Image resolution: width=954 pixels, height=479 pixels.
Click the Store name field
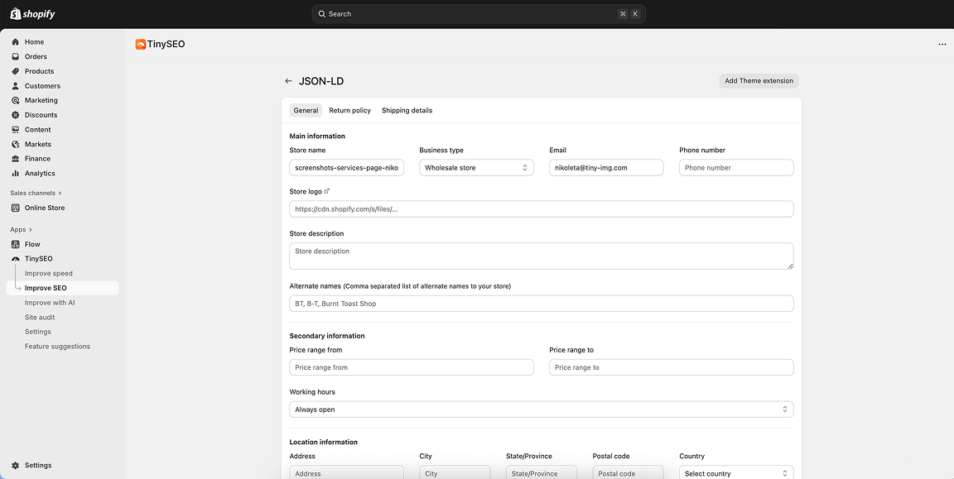click(347, 168)
